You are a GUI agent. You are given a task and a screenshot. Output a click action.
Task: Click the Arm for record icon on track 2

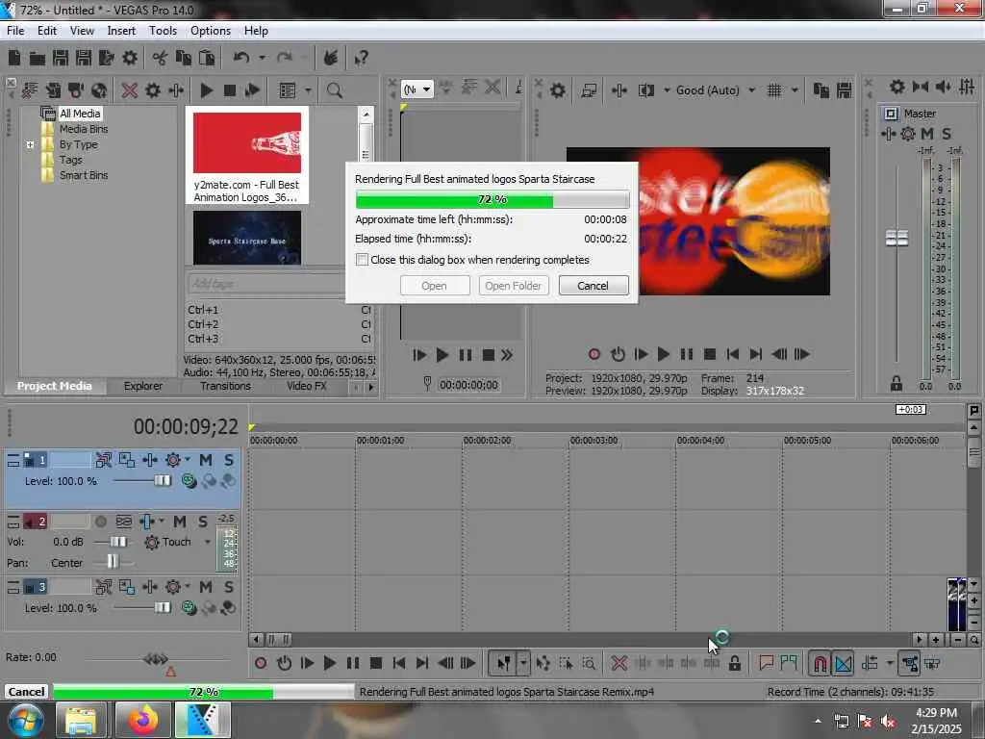(100, 522)
